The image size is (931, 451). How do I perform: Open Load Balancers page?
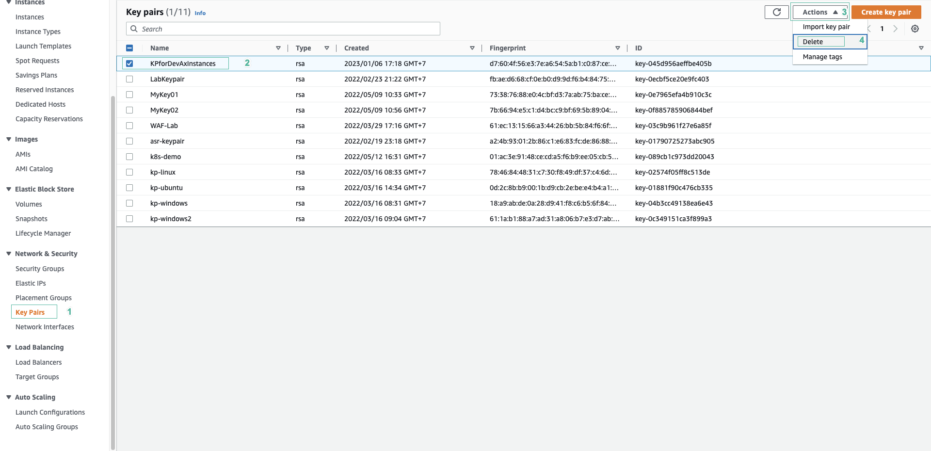click(38, 362)
